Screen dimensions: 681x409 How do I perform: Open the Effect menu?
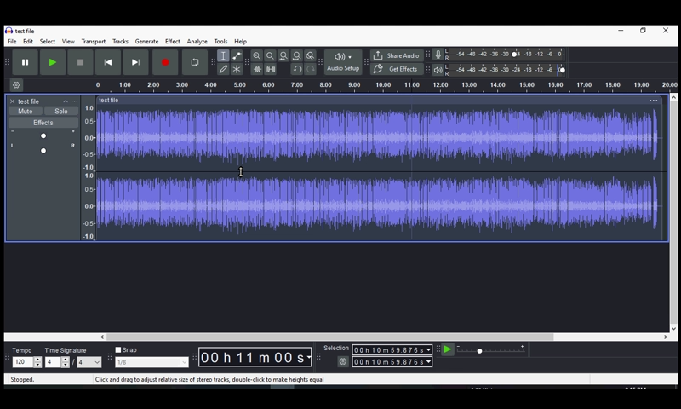pos(173,41)
